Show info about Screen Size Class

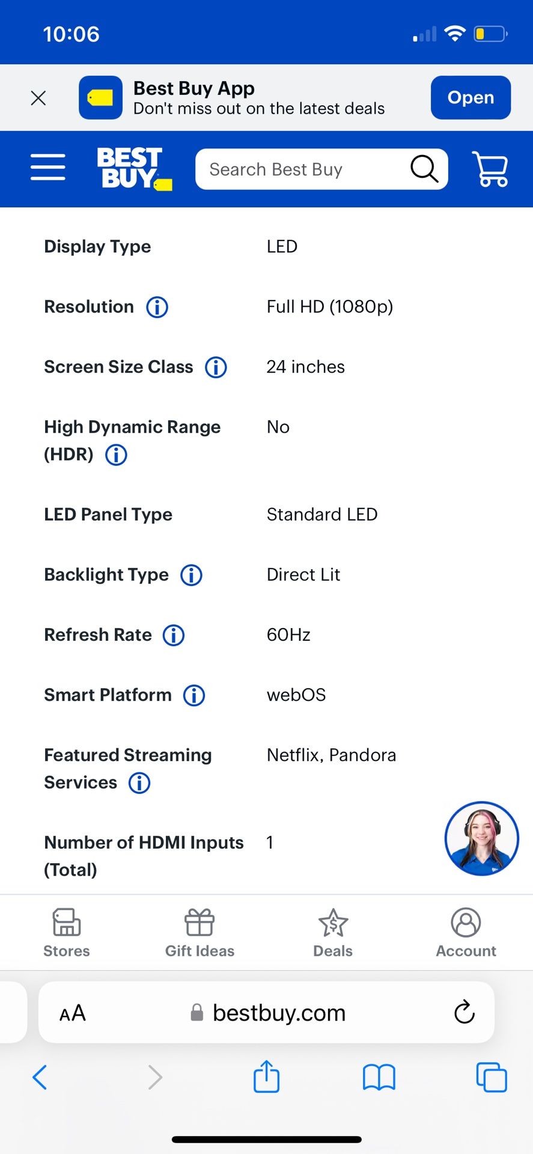[x=216, y=367]
